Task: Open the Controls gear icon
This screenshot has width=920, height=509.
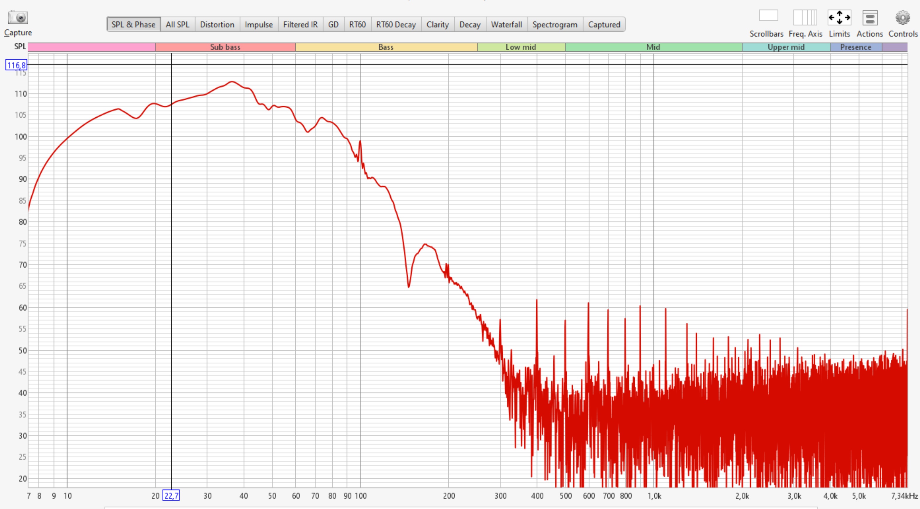Action: click(902, 18)
